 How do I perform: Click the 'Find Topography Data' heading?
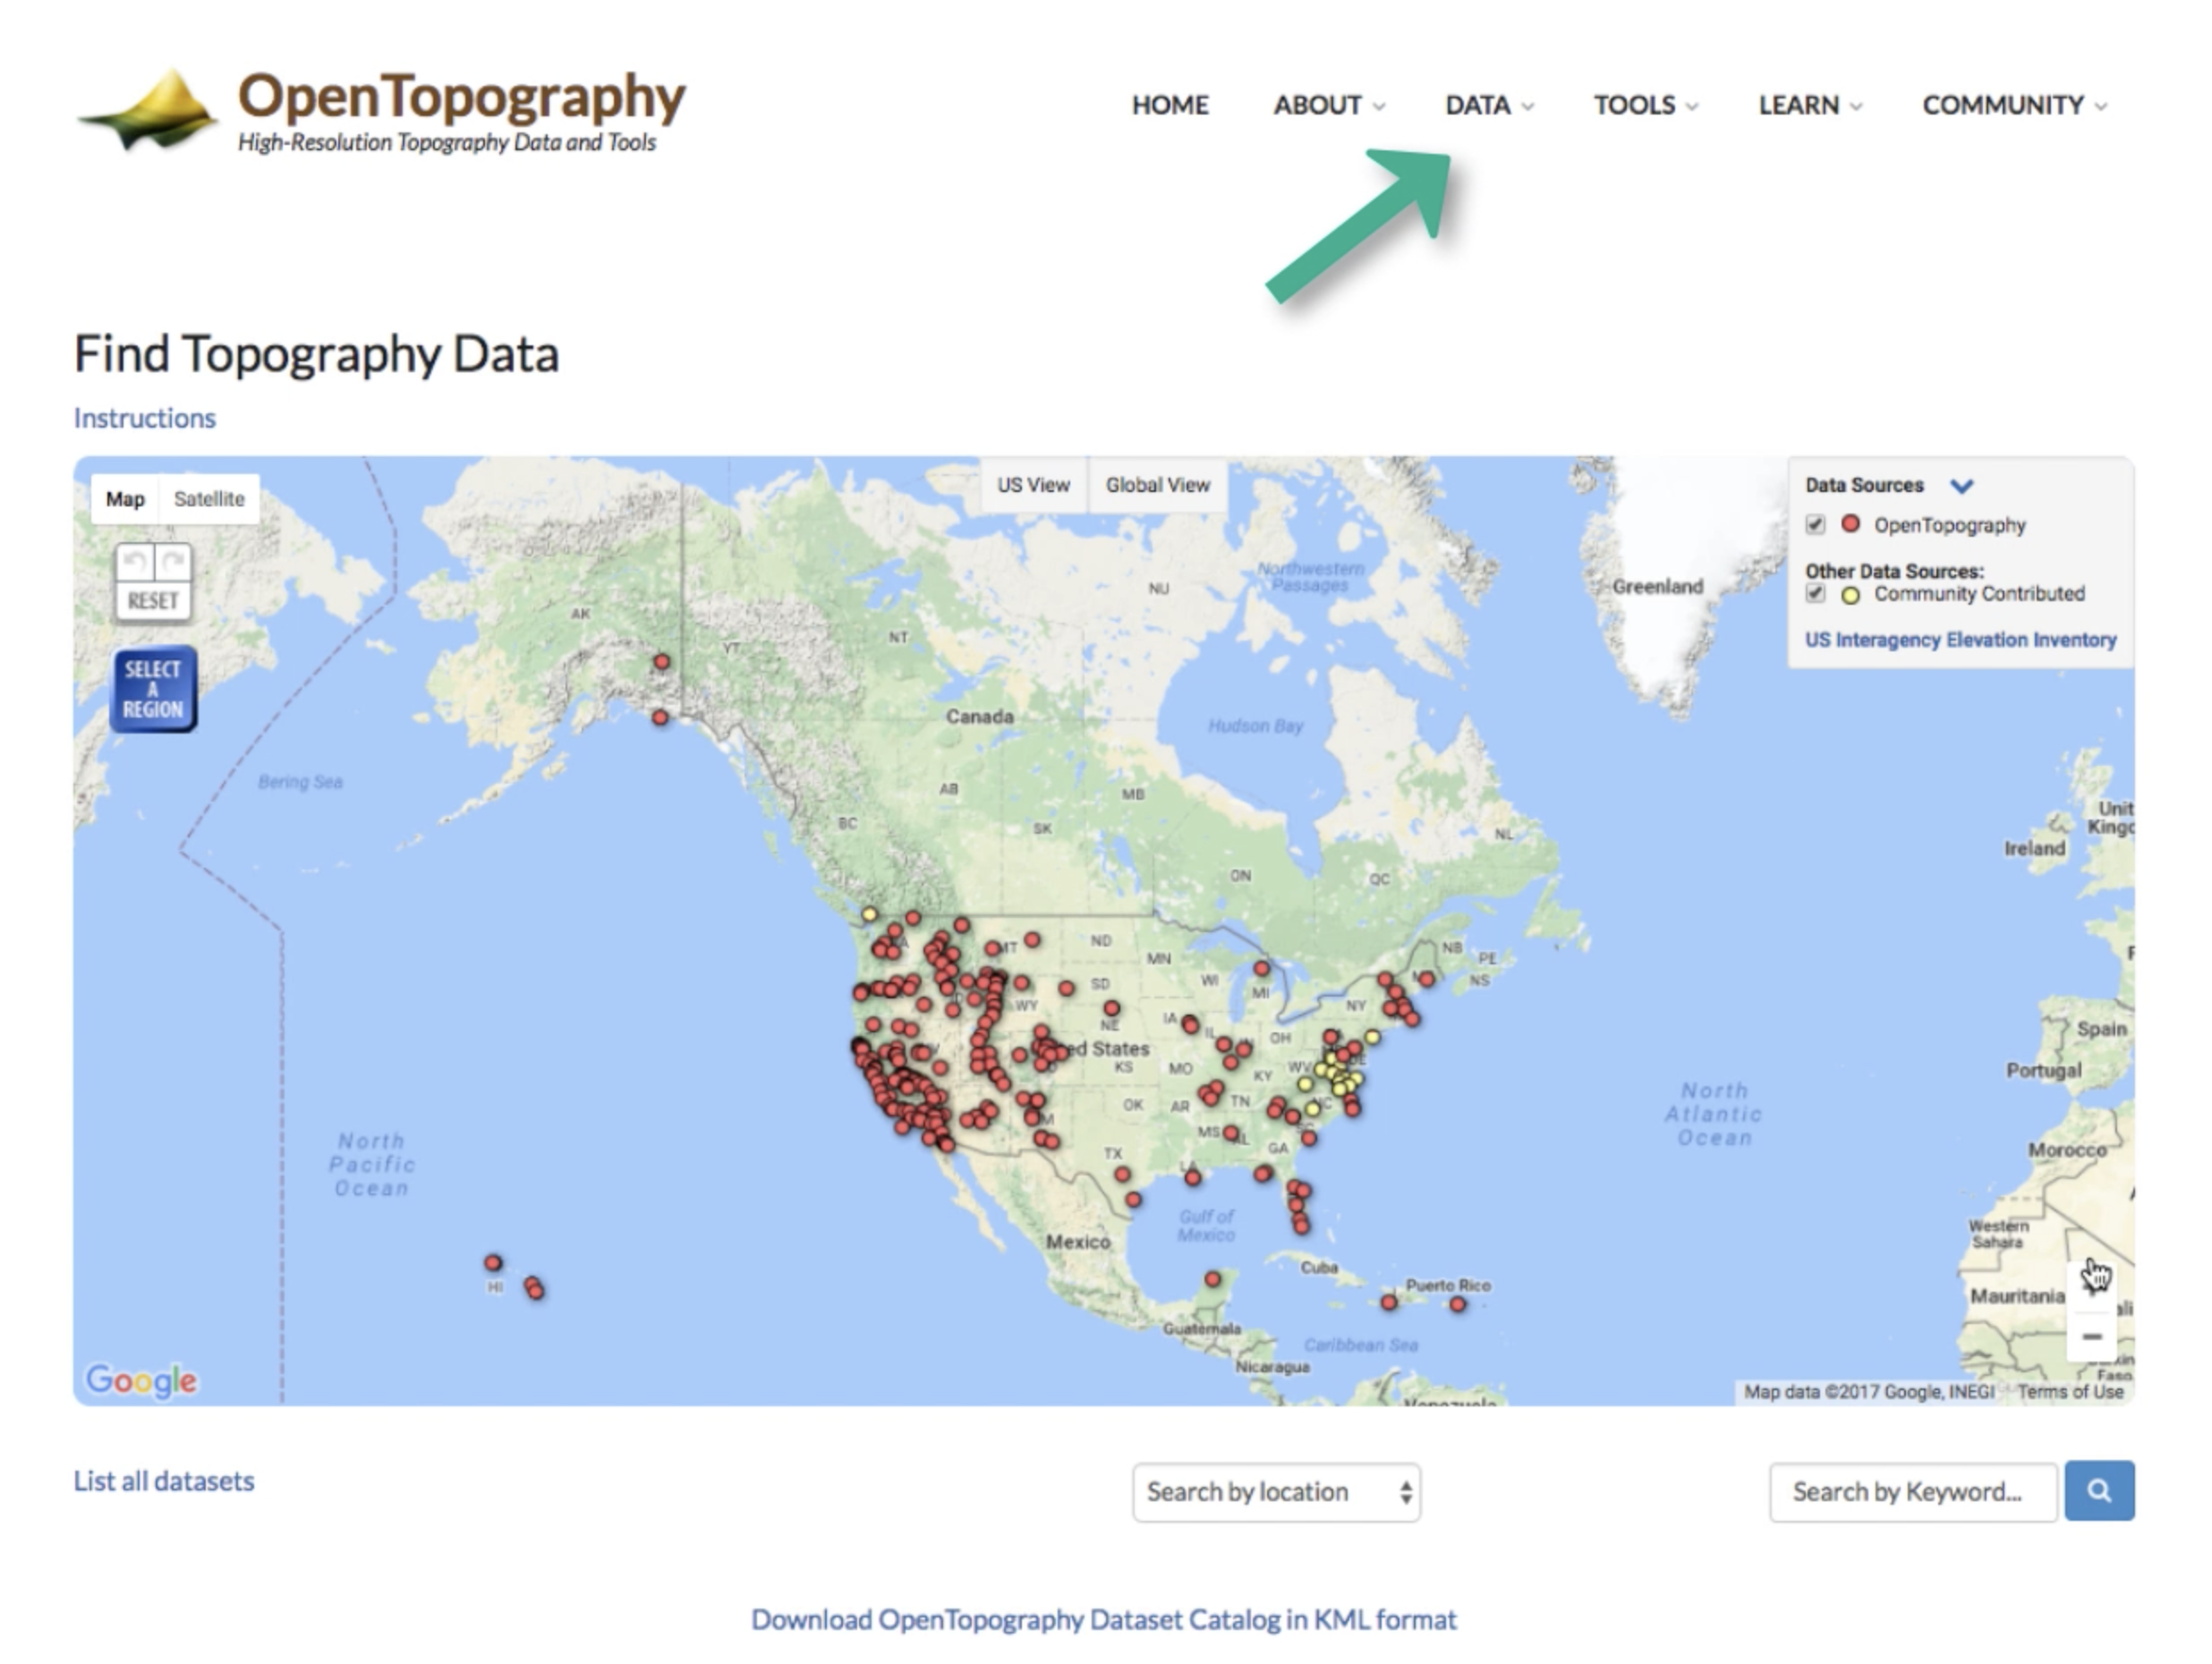317,354
